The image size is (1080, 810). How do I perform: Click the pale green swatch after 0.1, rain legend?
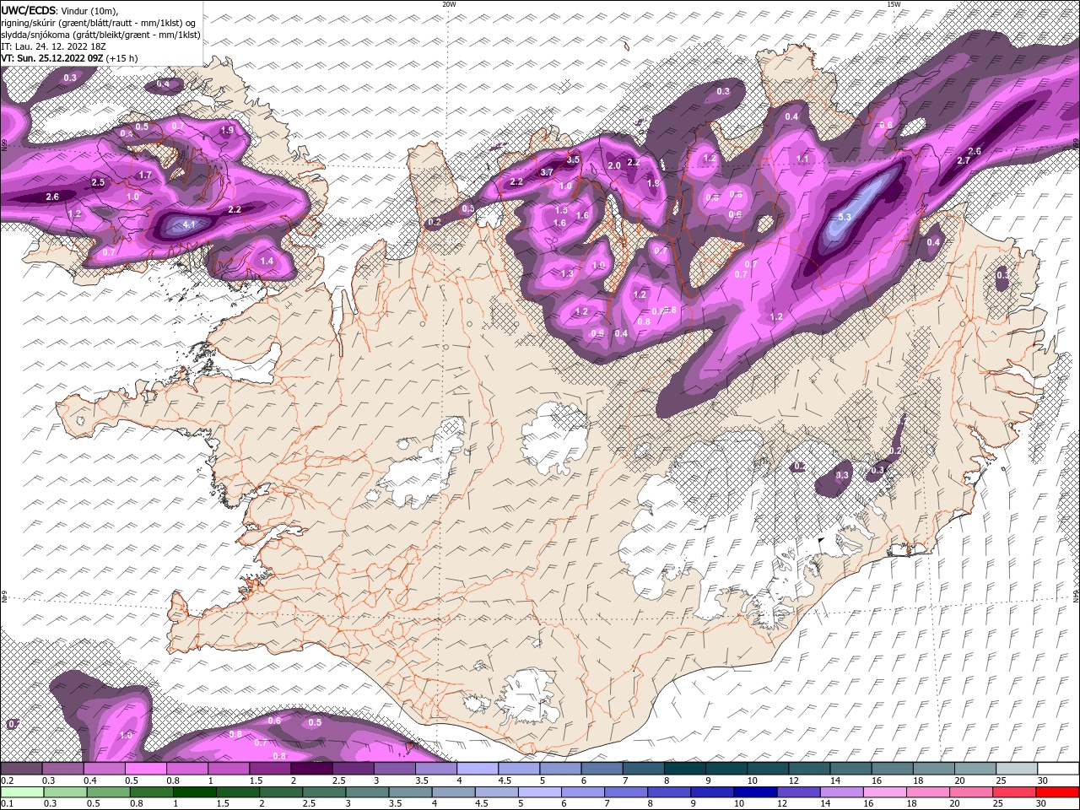click(x=21, y=792)
